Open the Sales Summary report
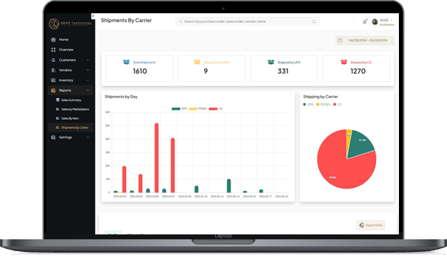This screenshot has height=256, width=447. tap(70, 100)
